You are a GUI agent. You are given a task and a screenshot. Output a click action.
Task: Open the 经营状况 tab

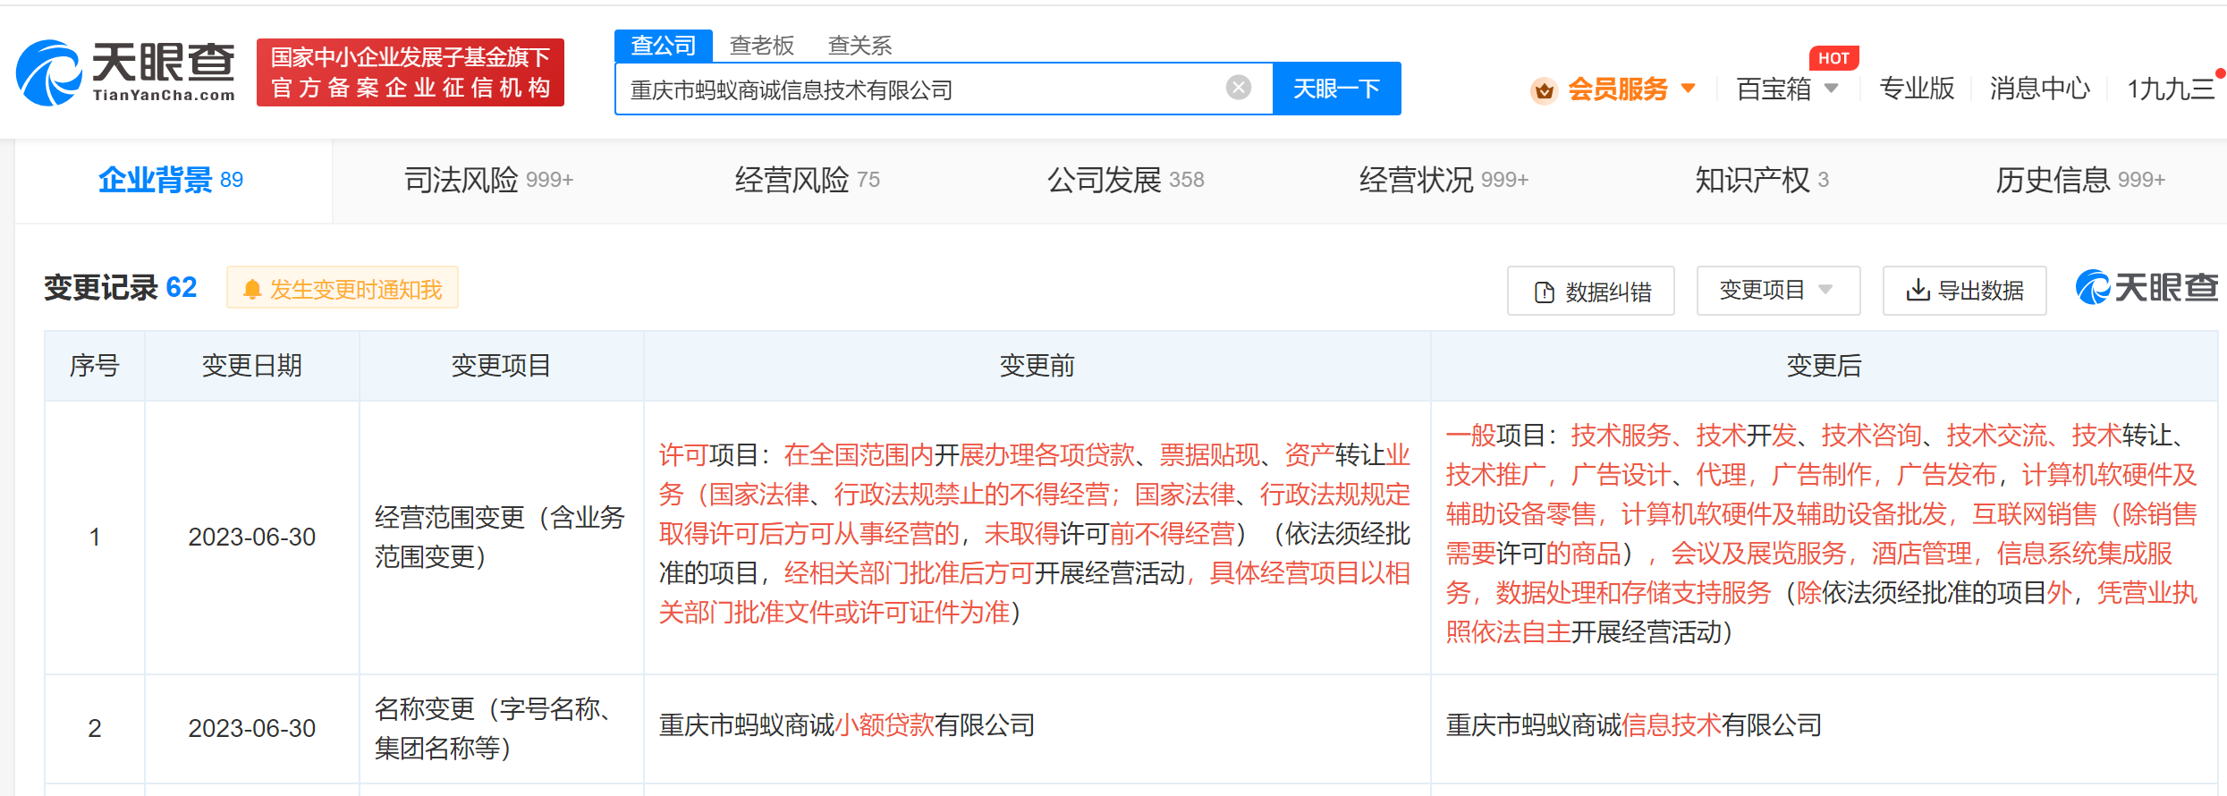click(x=1444, y=180)
